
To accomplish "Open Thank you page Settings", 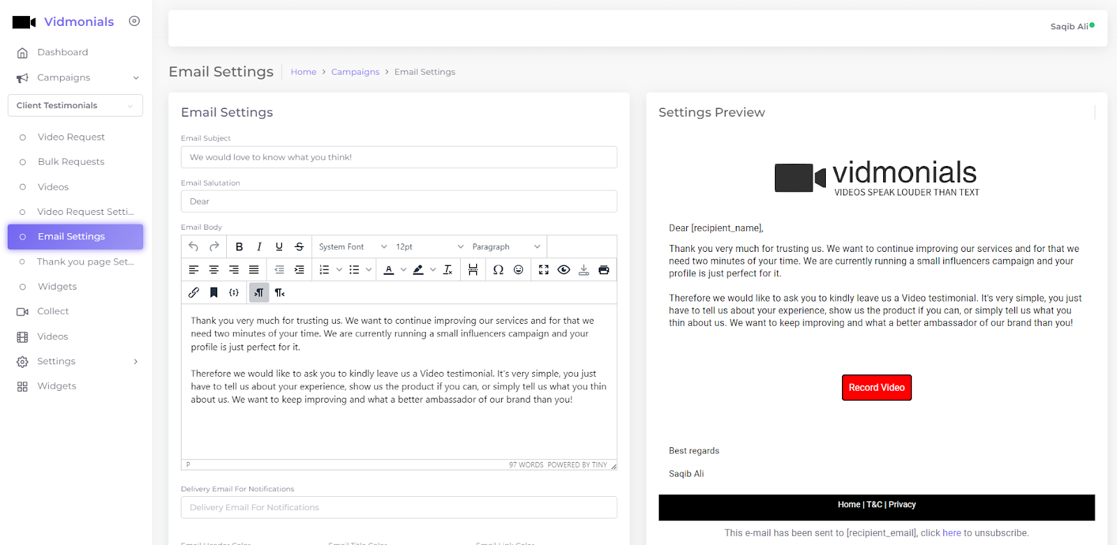I will tap(86, 262).
